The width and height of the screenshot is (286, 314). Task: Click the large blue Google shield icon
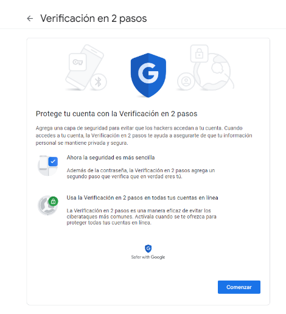tap(148, 75)
